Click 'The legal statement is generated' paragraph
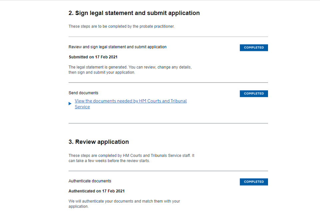The width and height of the screenshot is (320, 213). click(130, 70)
